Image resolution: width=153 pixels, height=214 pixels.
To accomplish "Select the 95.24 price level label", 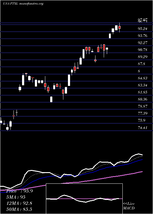I will pyautogui.click(x=143, y=29).
